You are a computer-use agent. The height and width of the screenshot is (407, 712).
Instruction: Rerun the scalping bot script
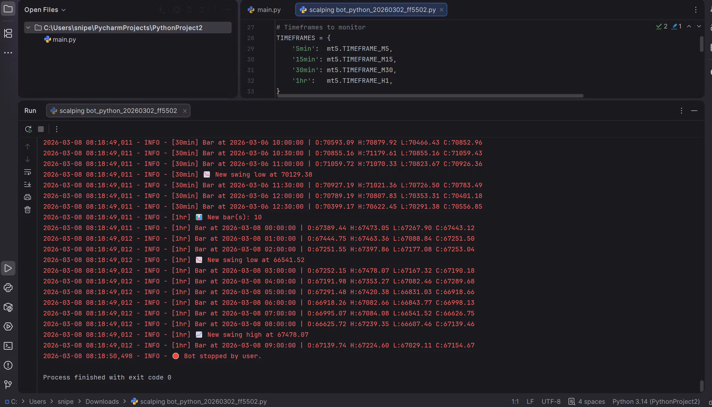point(29,129)
